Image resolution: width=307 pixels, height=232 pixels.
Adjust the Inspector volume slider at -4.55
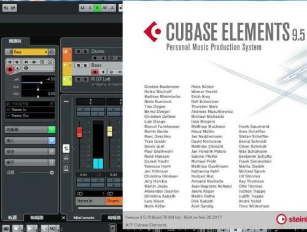click(41, 82)
